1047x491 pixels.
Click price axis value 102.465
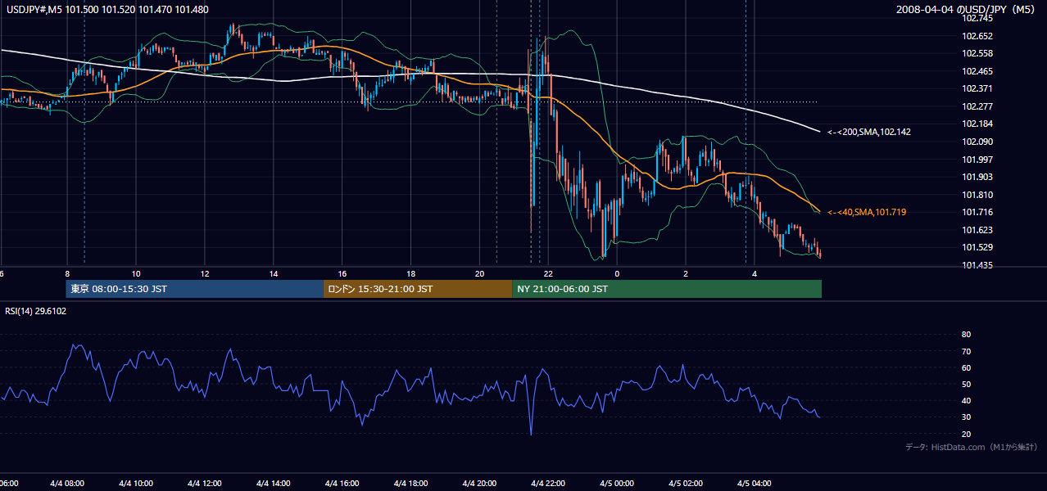point(976,71)
